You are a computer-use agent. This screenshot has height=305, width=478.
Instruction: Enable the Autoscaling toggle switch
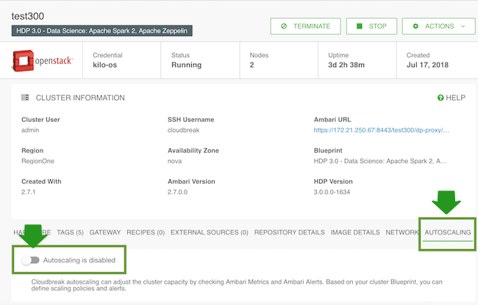point(30,260)
